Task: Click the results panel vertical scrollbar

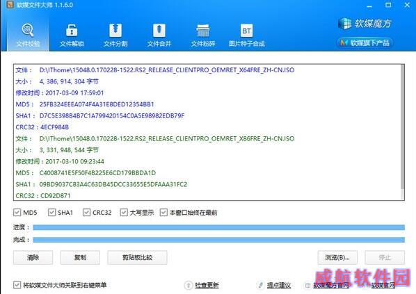Action: [x=402, y=132]
